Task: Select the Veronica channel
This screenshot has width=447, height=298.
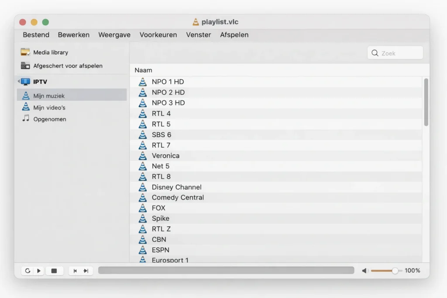Action: (x=276, y=156)
